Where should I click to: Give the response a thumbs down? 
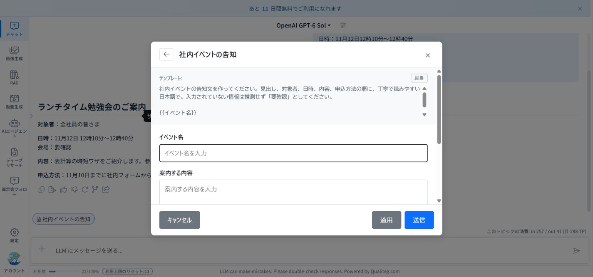(74, 190)
